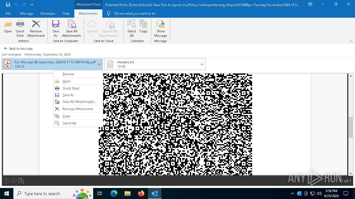The height and width of the screenshot is (199, 355).
Task: Click Save All Attachments in the ribbon
Action: click(x=72, y=29)
